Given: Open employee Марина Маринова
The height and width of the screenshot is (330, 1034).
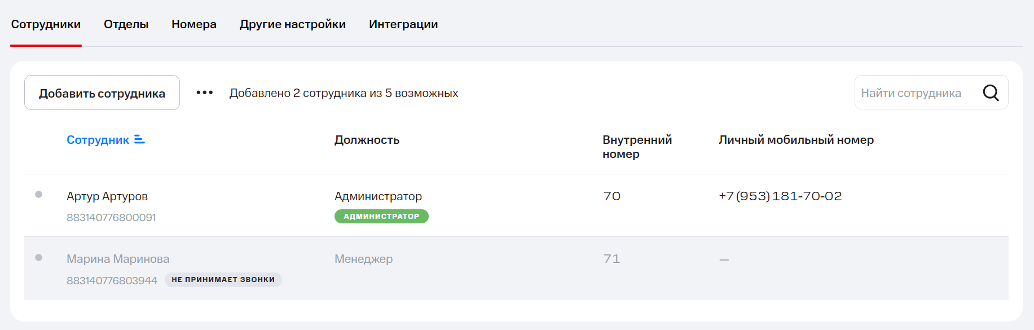Looking at the screenshot, I should [118, 259].
